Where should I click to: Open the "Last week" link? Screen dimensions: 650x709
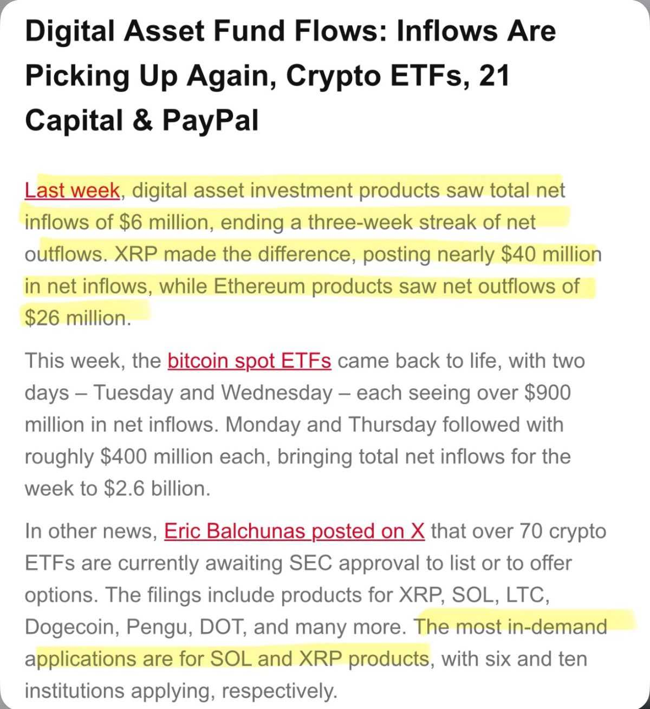(72, 191)
